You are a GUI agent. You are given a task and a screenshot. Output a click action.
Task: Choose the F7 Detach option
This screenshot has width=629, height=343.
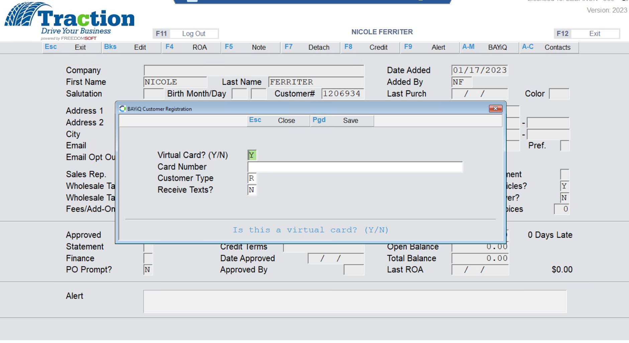(x=310, y=47)
